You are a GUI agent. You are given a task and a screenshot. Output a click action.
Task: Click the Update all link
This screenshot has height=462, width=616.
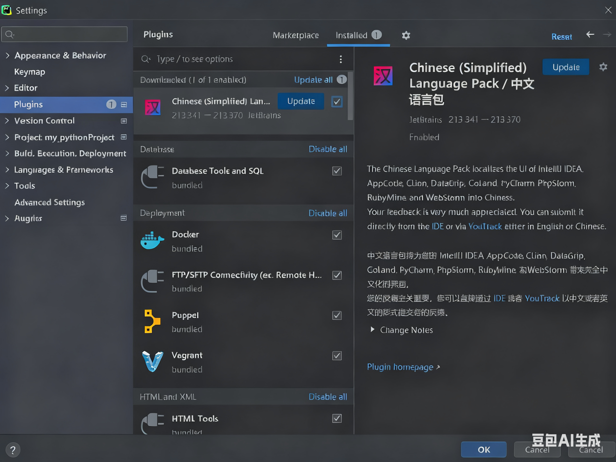pyautogui.click(x=313, y=80)
